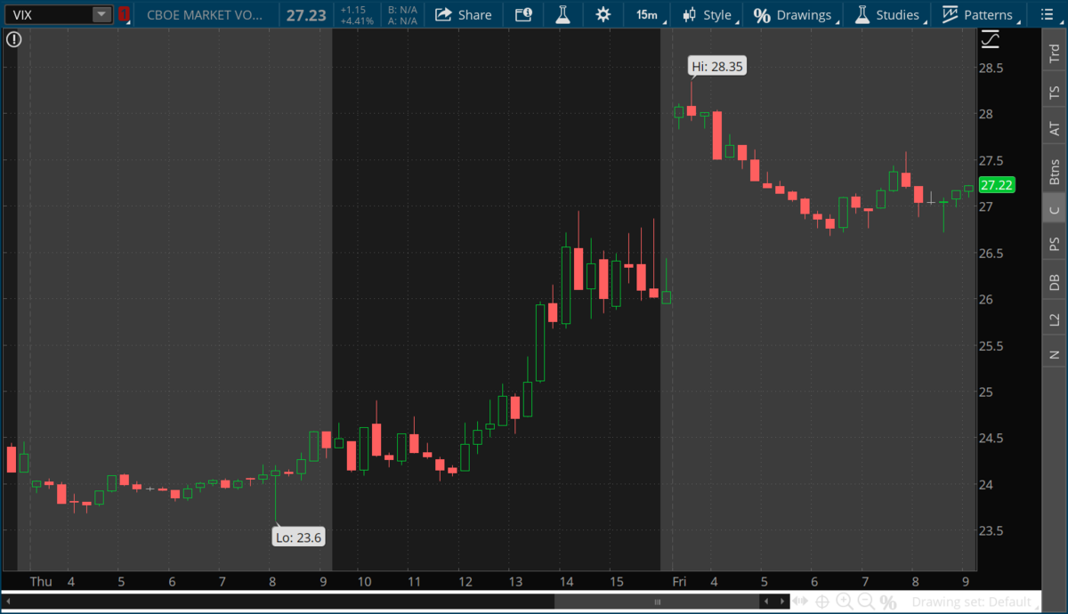Image resolution: width=1068 pixels, height=614 pixels.
Task: Click the red symbol link color selector
Action: pos(124,14)
